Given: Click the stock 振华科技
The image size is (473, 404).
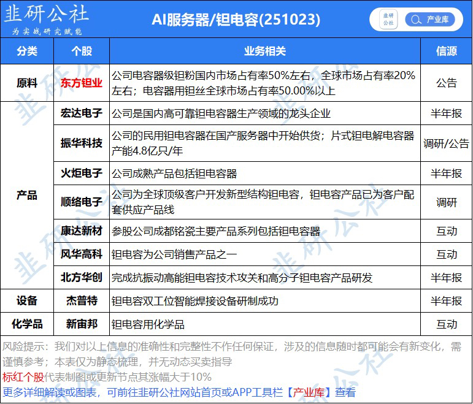Looking at the screenshot, I should pos(82,143).
